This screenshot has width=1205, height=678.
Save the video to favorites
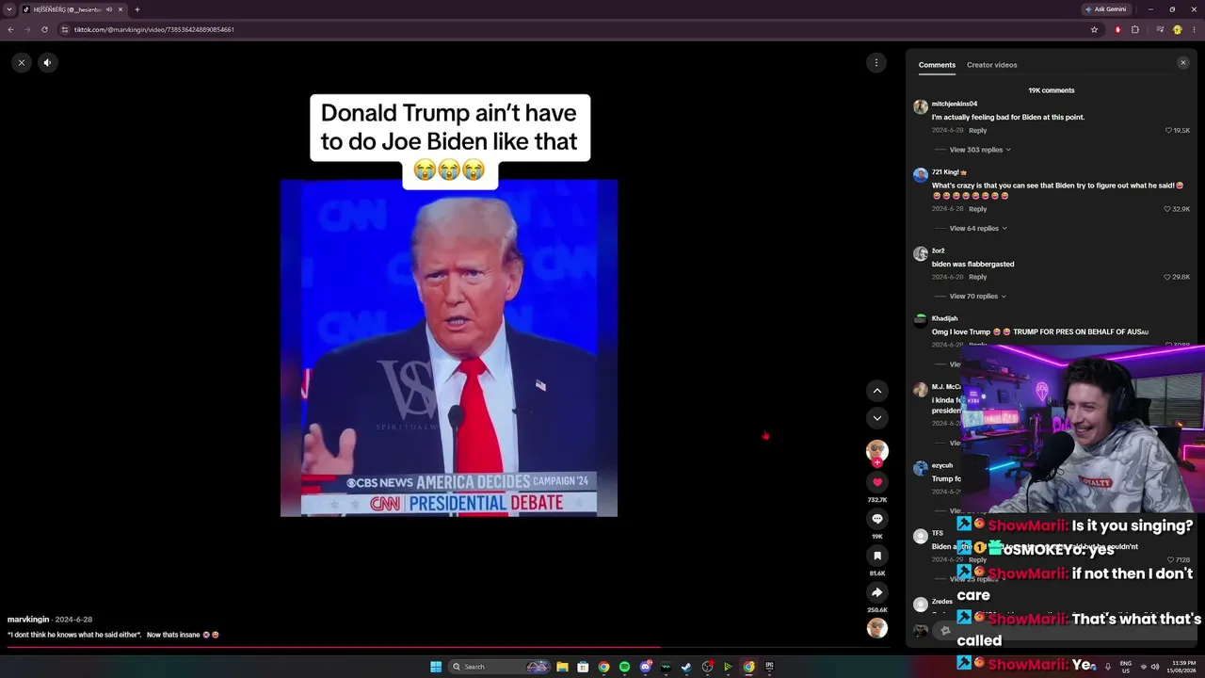[877, 556]
